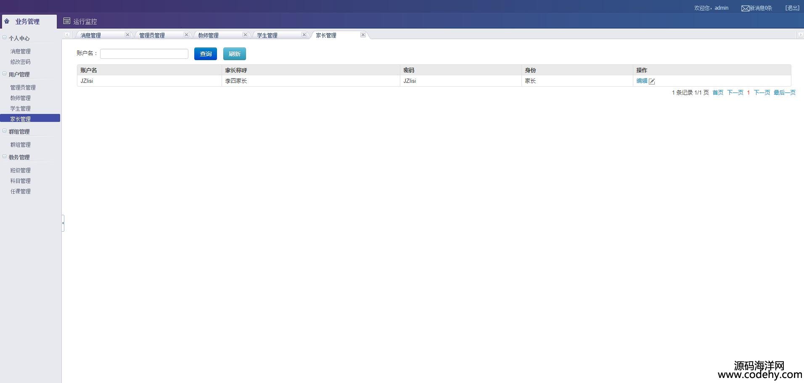
Task: Close the 学生管理 tab
Action: 304,35
